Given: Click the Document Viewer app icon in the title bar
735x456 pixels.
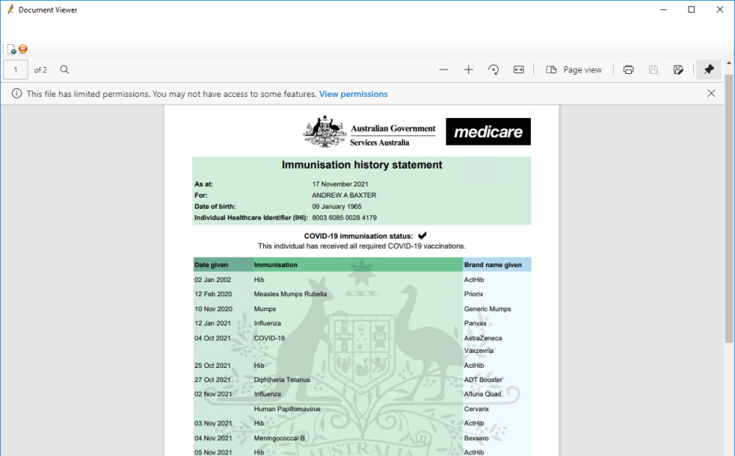Looking at the screenshot, I should (9, 9).
